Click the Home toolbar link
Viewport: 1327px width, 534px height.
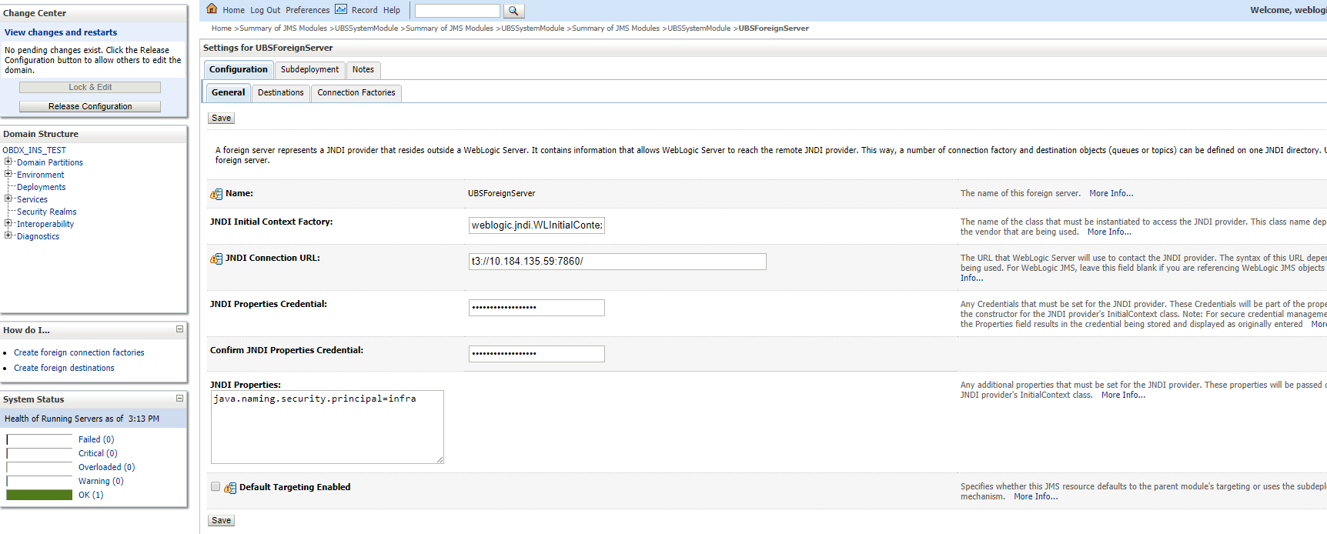234,10
